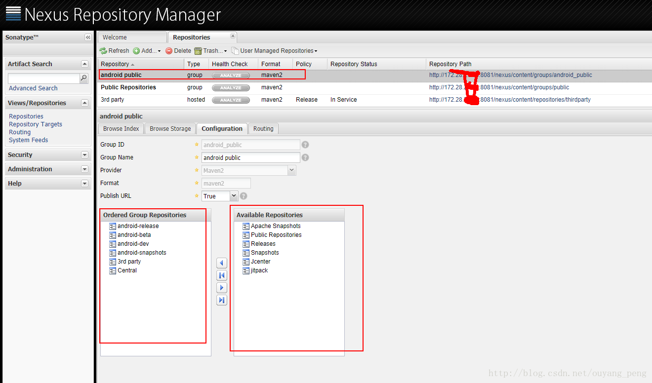Sort by Repository Path column header
This screenshot has height=383, width=652.
tap(538, 64)
